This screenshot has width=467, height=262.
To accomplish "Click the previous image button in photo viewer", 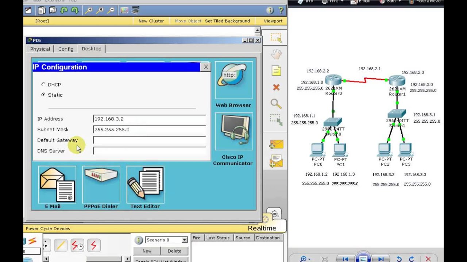I will tap(346, 259).
